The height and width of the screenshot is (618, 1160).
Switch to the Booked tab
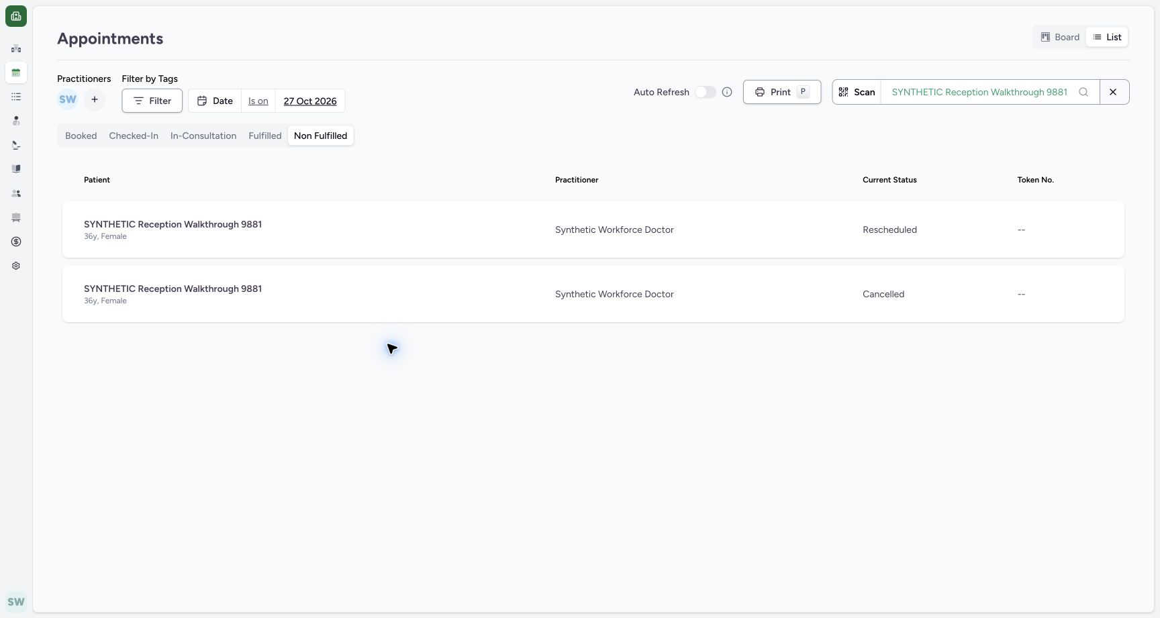(x=81, y=136)
